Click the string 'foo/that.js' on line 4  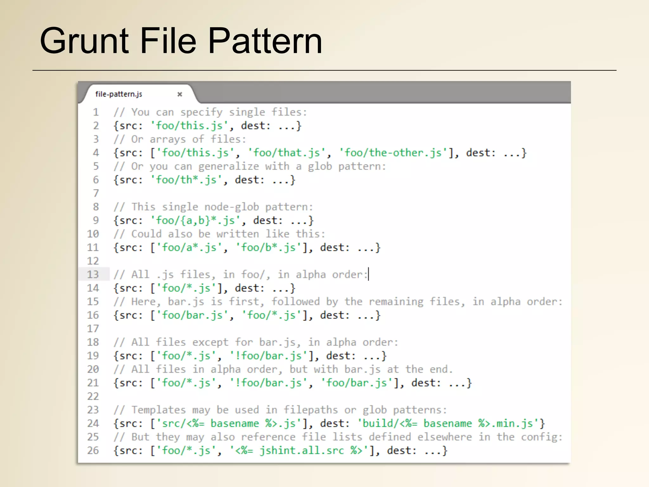[x=286, y=153]
